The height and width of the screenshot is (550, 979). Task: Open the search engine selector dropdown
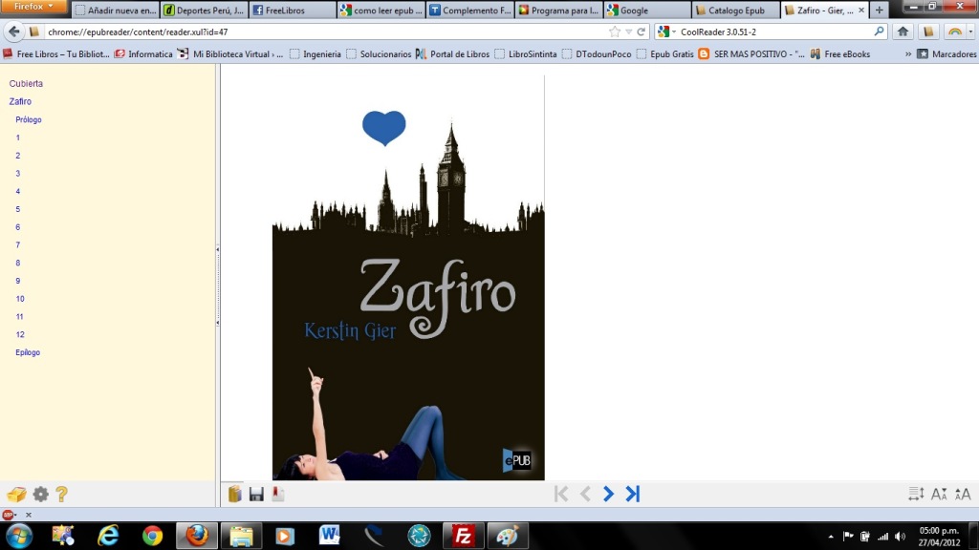point(666,32)
